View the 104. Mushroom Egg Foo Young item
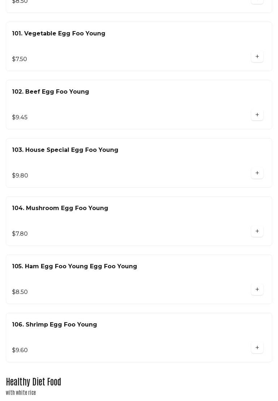The width and height of the screenshot is (278, 401). 60,208
